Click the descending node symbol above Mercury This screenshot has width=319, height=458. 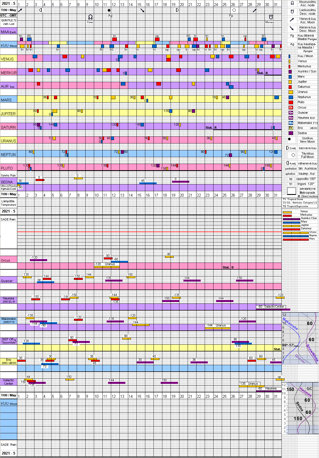pyautogui.click(x=271, y=17)
